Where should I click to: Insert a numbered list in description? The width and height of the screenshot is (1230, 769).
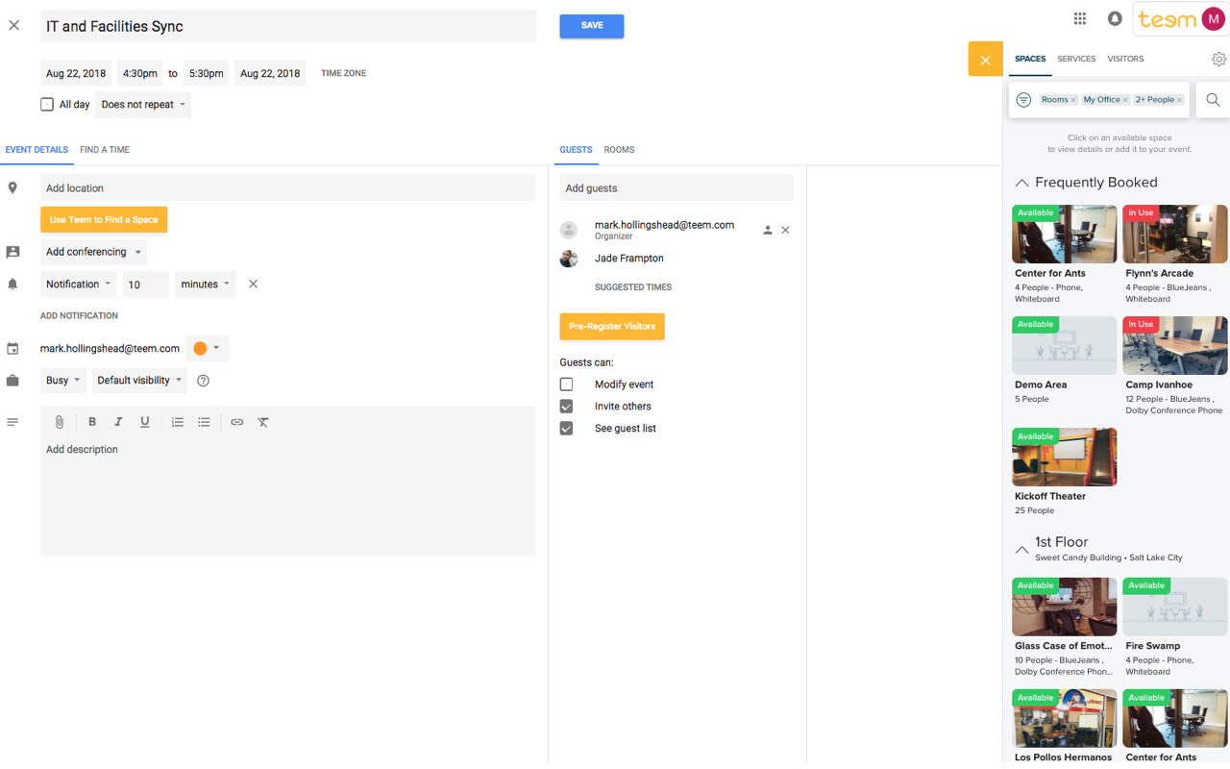click(x=178, y=422)
